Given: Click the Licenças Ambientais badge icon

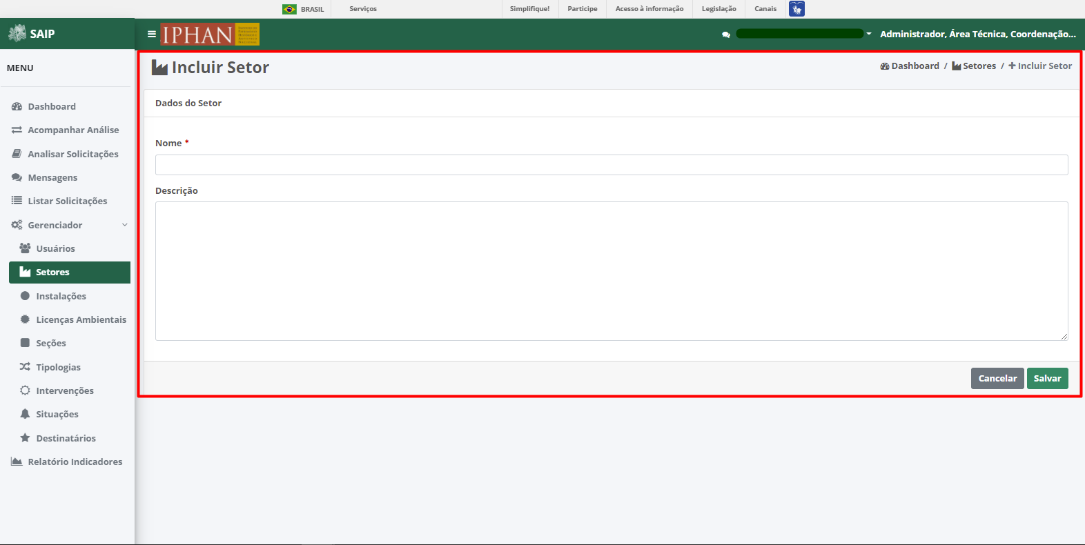Looking at the screenshot, I should pyautogui.click(x=25, y=319).
